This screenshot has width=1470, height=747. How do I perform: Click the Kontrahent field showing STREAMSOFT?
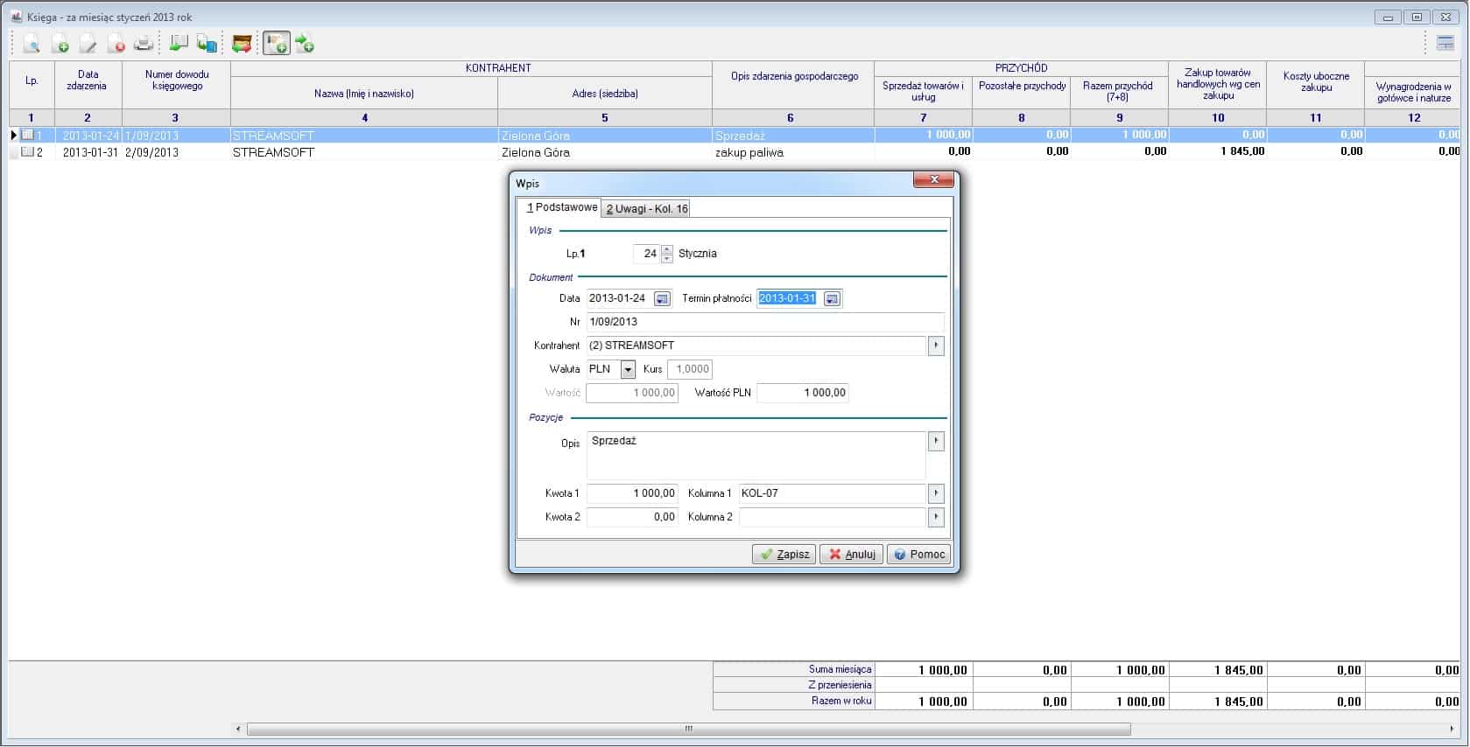tap(756, 346)
